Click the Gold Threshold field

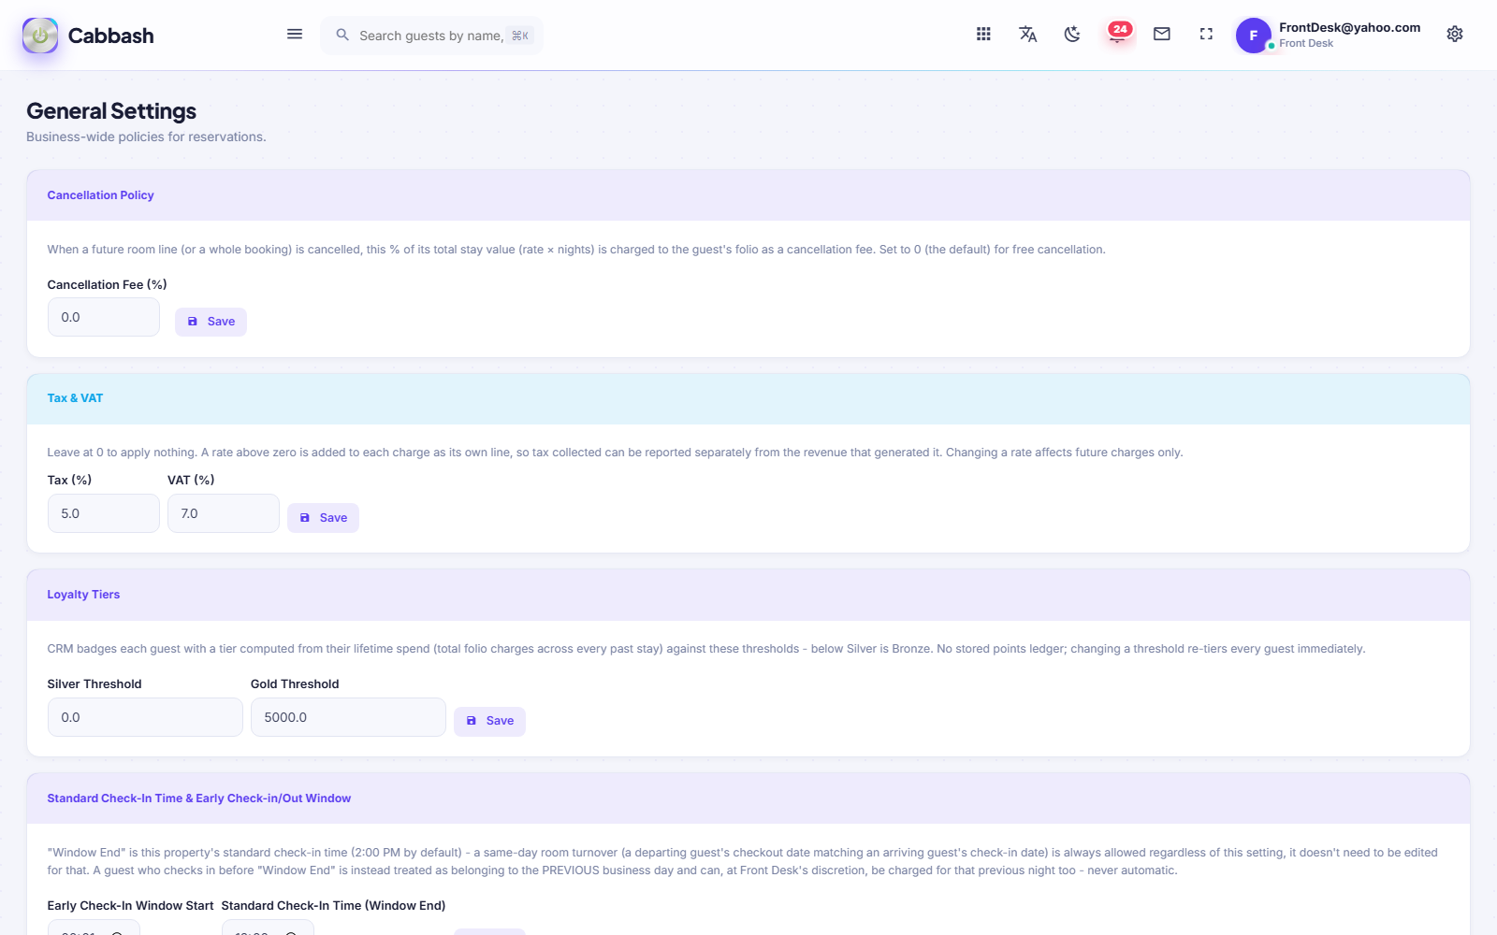tap(348, 717)
